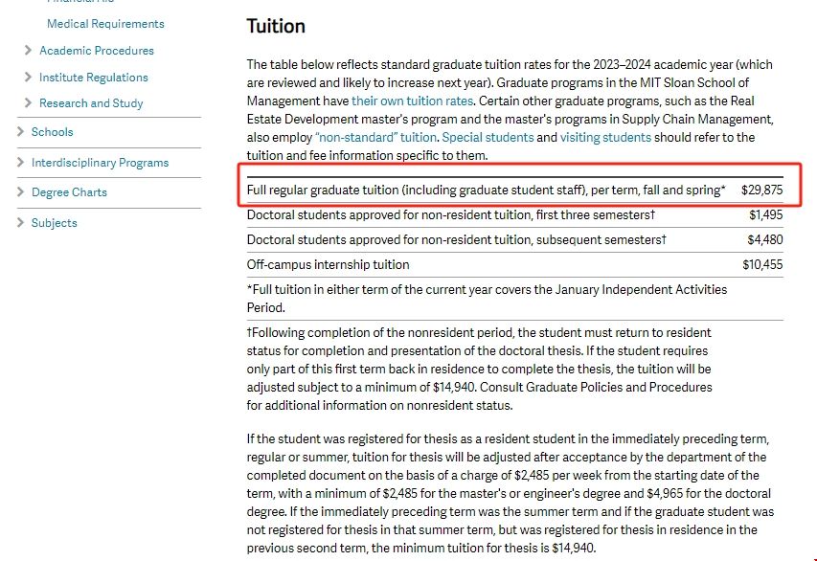The height and width of the screenshot is (561, 817).
Task: Open the Academic Procedures page
Action: [97, 51]
